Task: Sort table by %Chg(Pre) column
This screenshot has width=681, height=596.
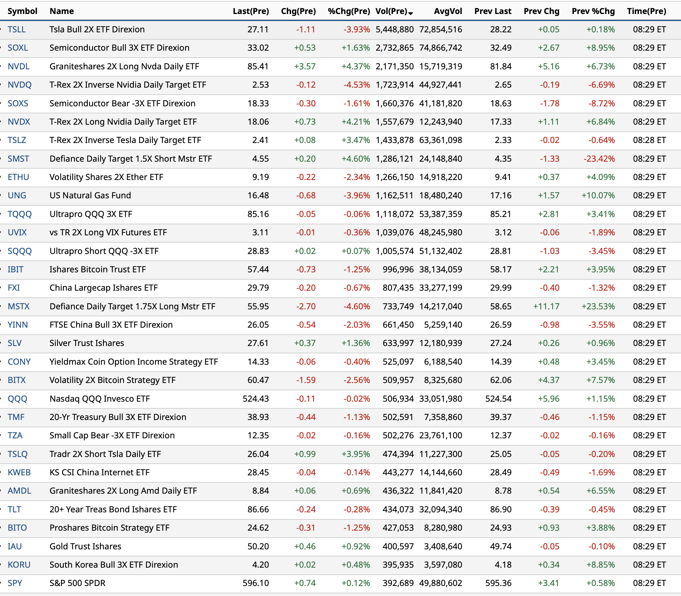Action: (x=349, y=11)
